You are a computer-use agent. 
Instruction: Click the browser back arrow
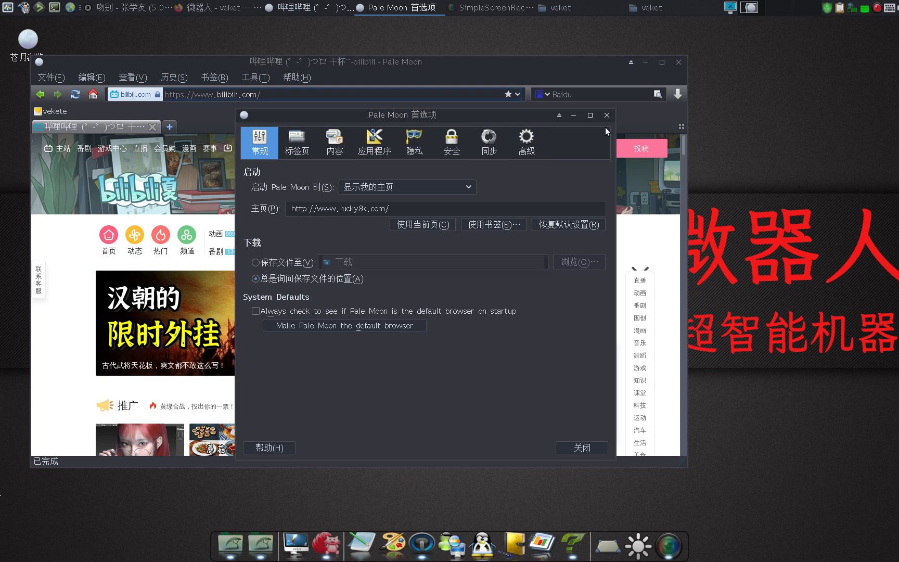[40, 94]
